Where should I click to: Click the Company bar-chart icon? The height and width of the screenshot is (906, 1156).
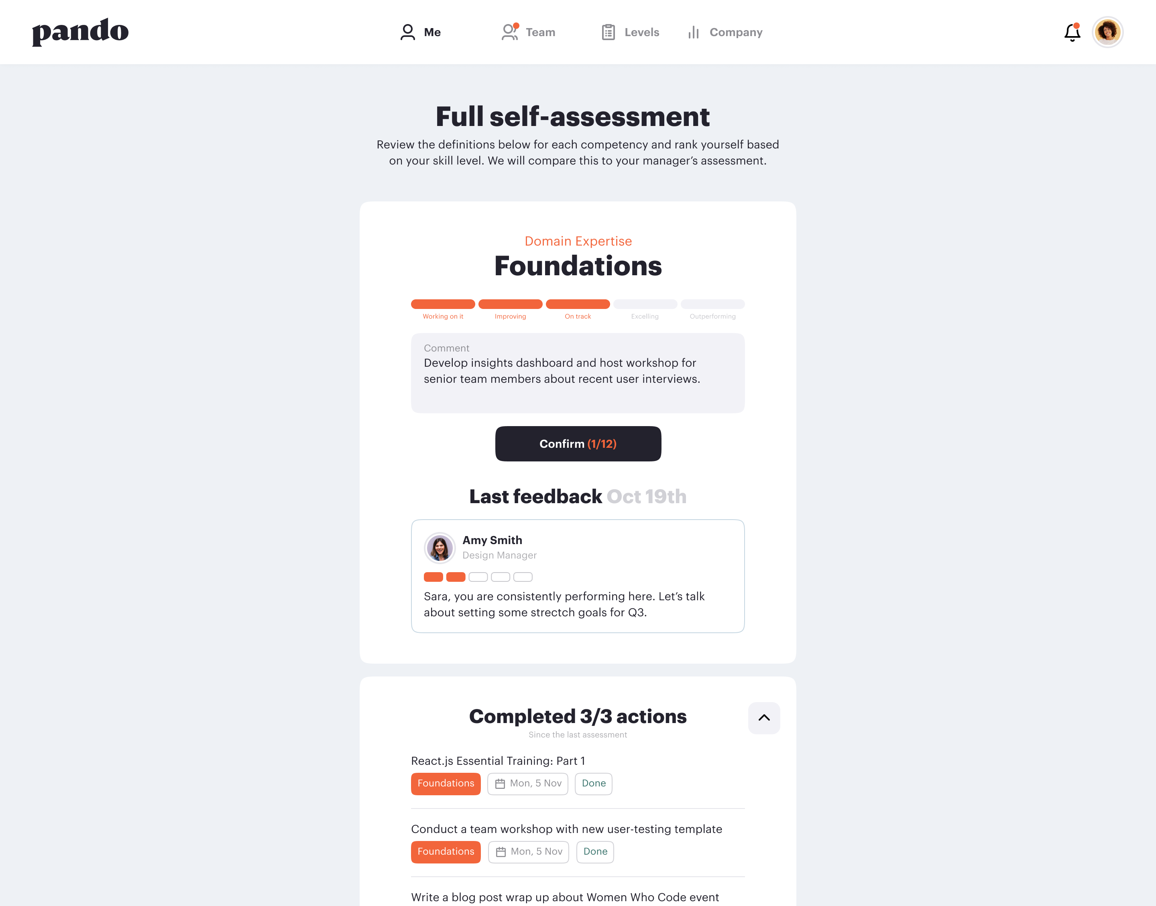point(693,33)
